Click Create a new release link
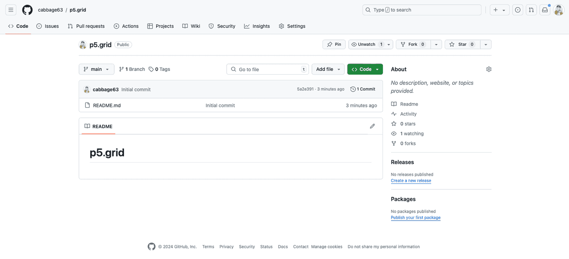The height and width of the screenshot is (259, 569). (x=411, y=181)
